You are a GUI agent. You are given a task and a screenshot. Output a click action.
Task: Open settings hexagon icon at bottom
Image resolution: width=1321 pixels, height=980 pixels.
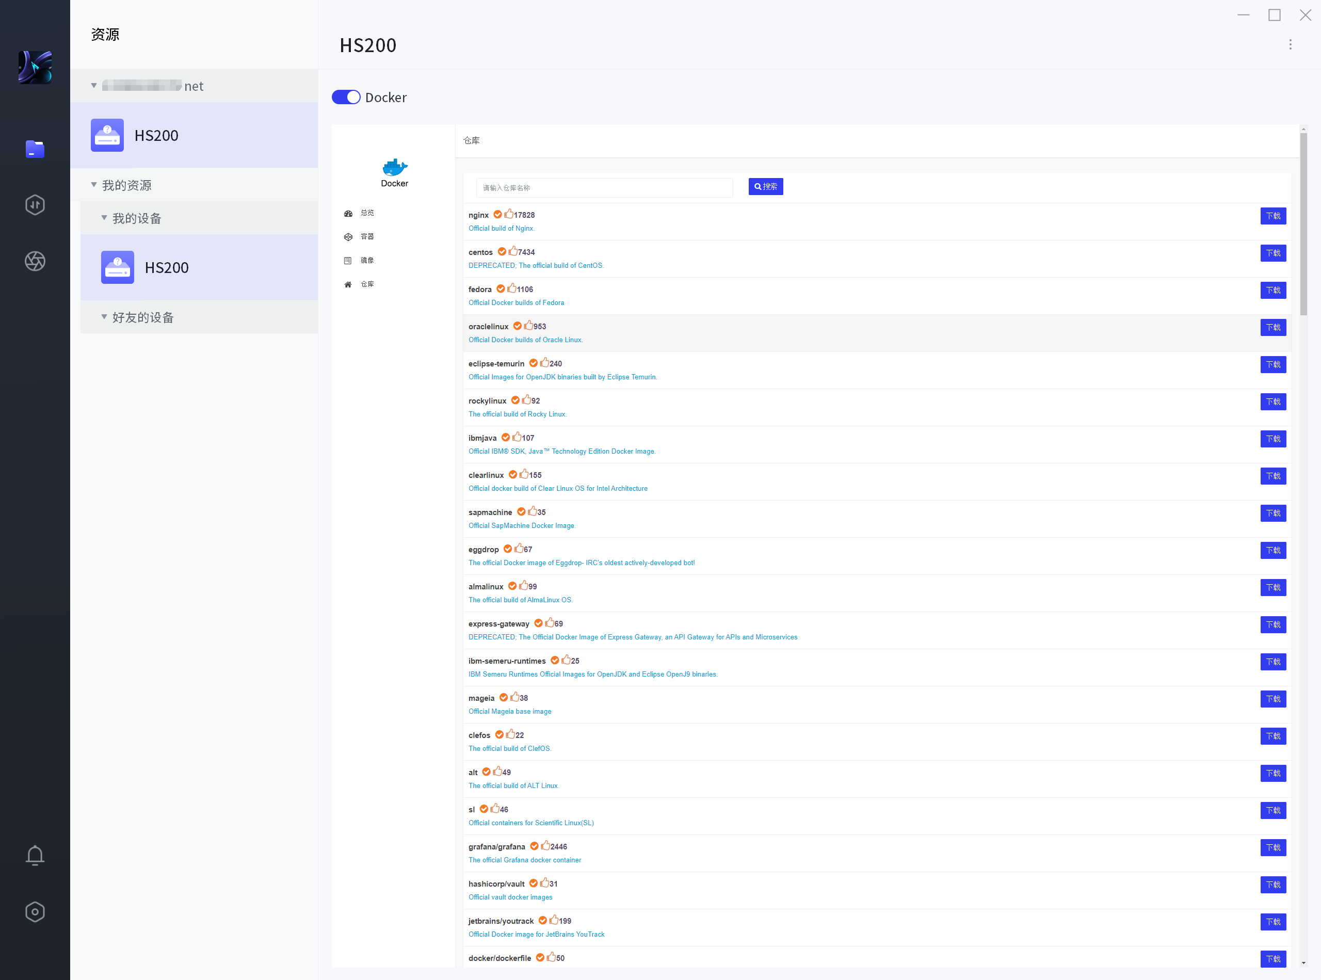(x=35, y=911)
